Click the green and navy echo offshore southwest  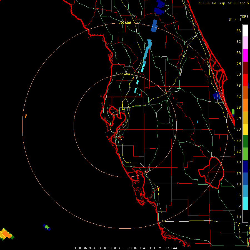pyautogui.click(x=47, y=227)
